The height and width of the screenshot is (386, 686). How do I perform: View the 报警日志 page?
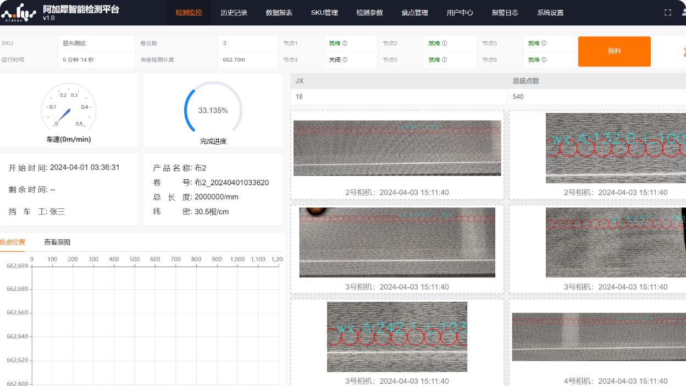coord(505,13)
